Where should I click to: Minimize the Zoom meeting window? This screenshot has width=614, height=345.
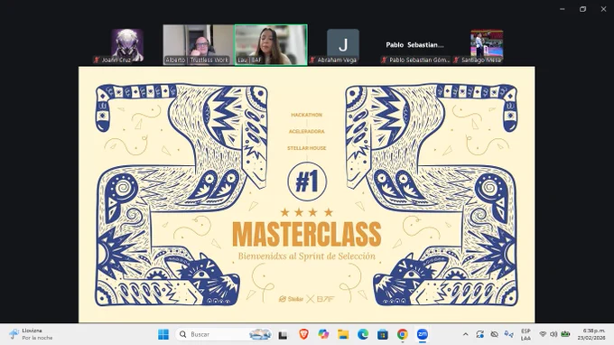(563, 9)
